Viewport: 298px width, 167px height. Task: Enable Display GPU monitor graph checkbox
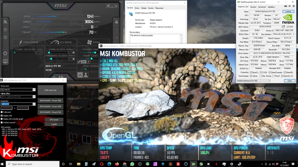tap(2, 119)
